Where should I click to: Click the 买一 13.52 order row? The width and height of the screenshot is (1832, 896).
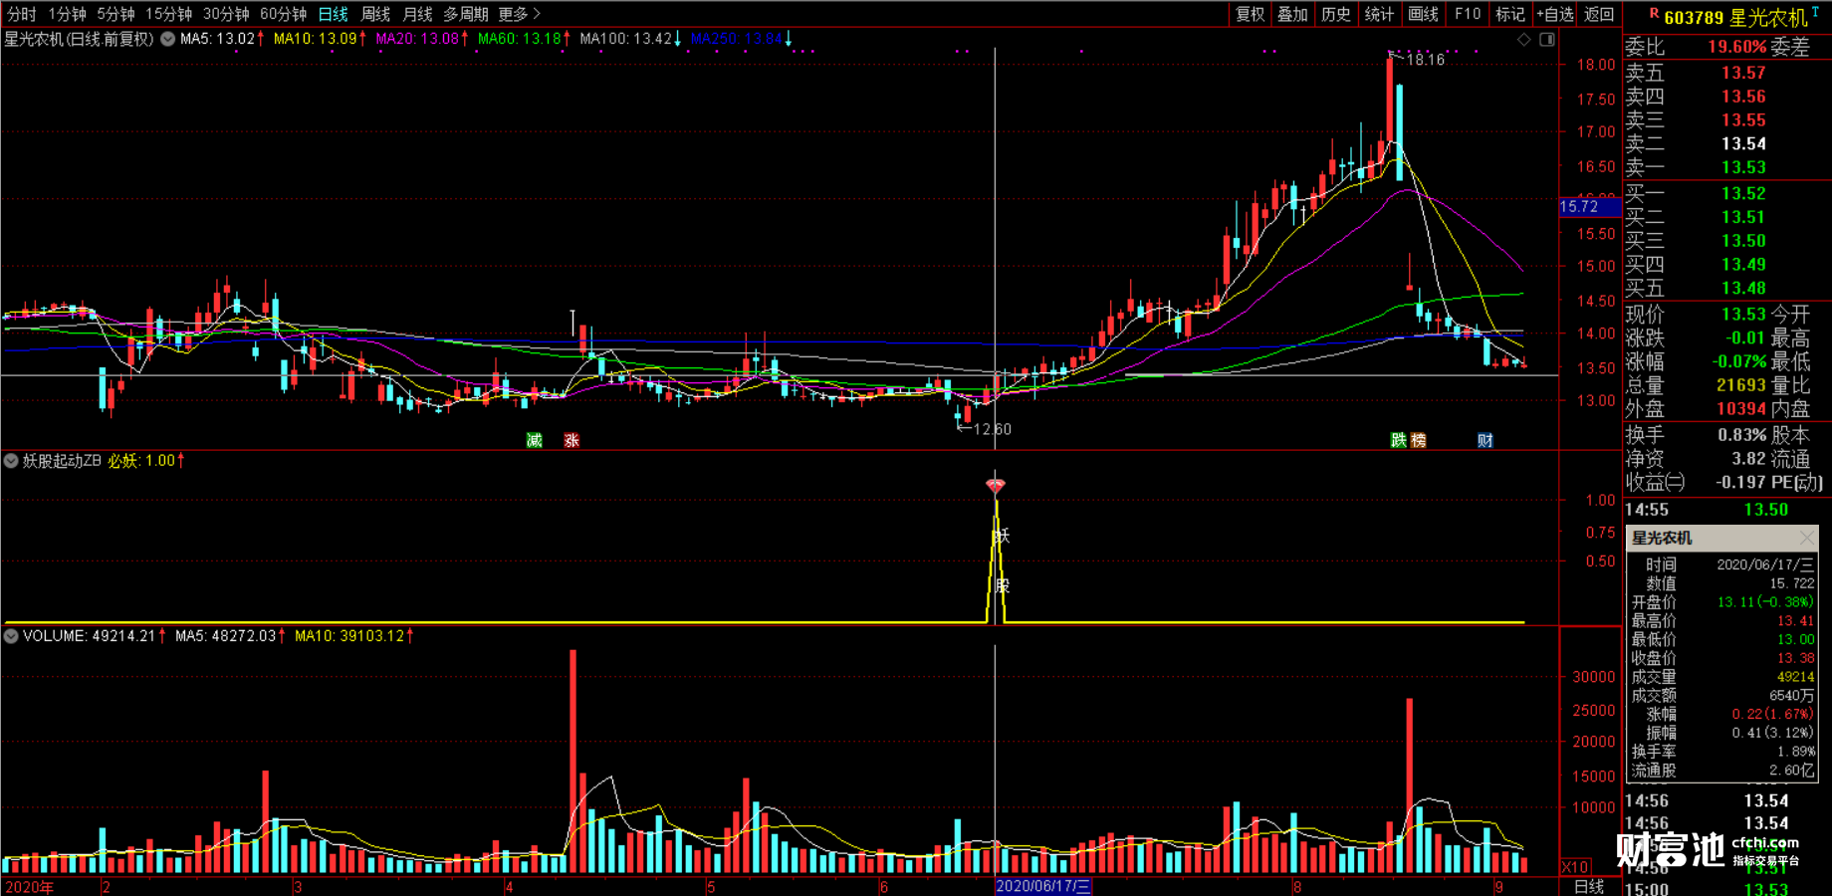point(1727,193)
